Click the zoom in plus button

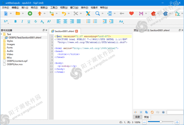coord(177,122)
